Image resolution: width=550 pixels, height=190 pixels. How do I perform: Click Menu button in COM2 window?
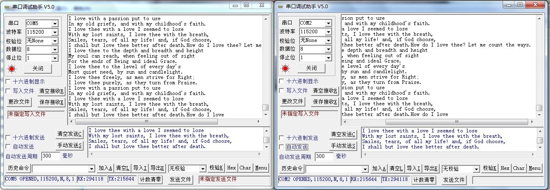coord(535,168)
